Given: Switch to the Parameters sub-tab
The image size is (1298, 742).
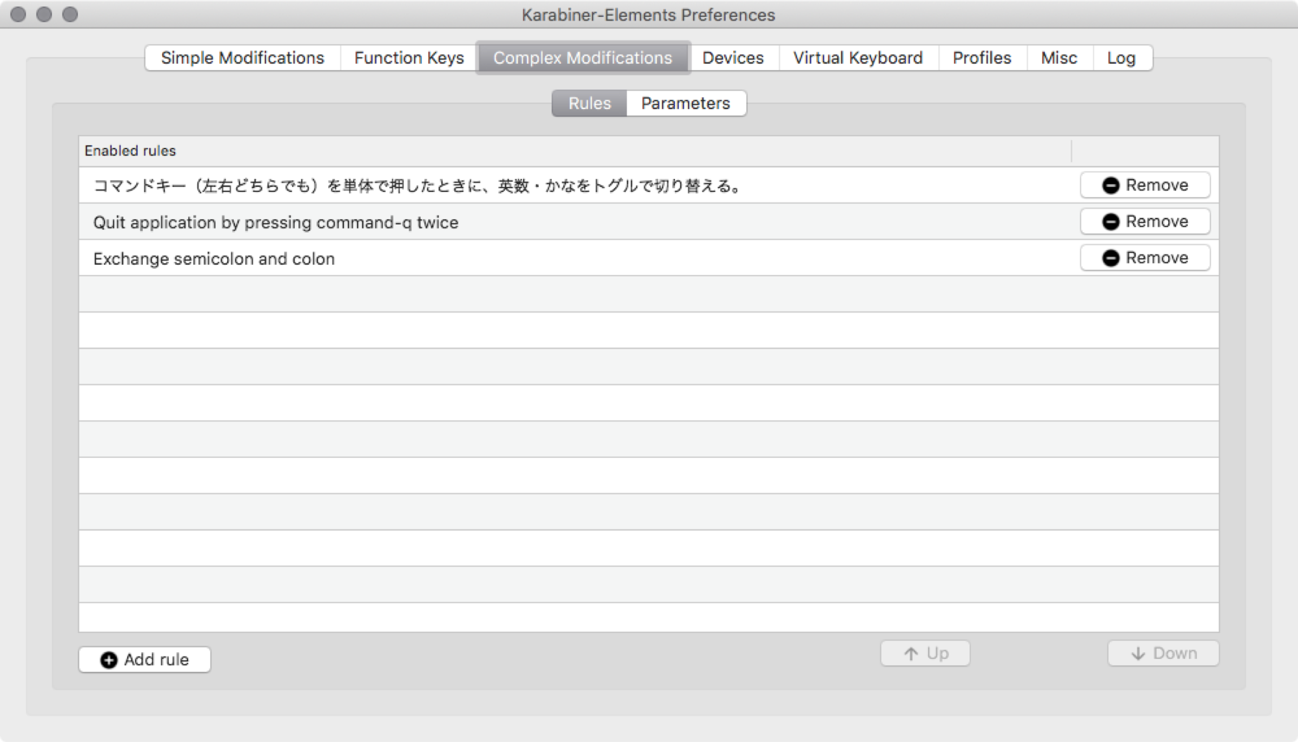Looking at the screenshot, I should pyautogui.click(x=685, y=103).
